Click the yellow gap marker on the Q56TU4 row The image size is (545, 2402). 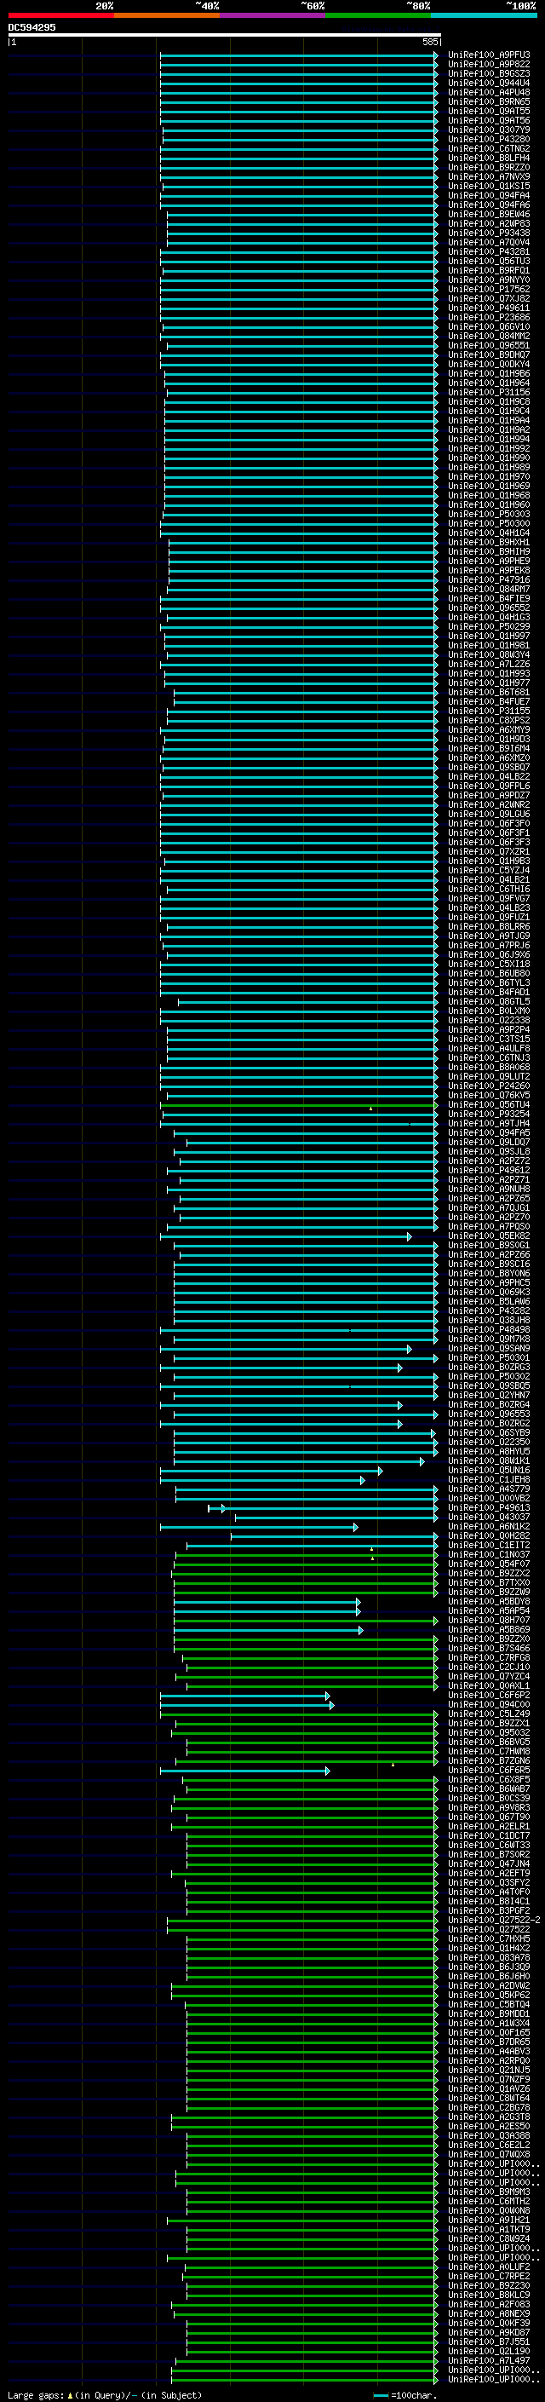(370, 1109)
